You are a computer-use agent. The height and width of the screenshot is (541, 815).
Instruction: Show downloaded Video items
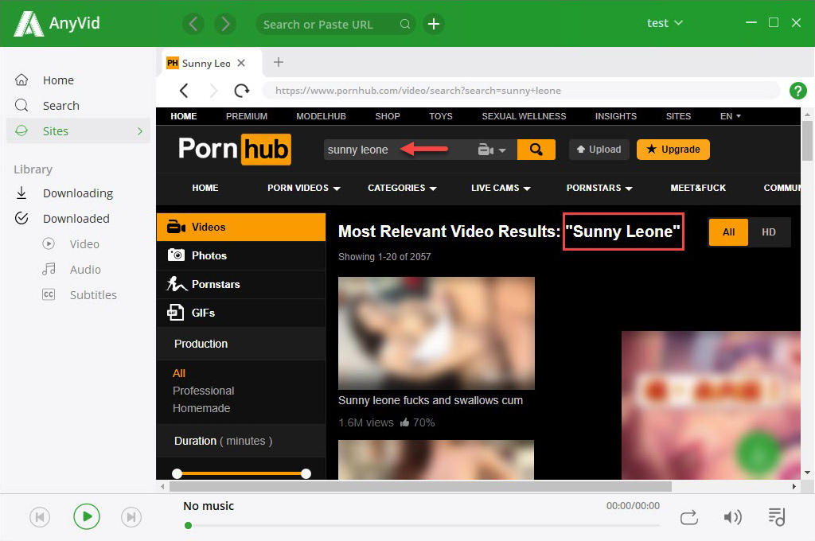tap(84, 244)
